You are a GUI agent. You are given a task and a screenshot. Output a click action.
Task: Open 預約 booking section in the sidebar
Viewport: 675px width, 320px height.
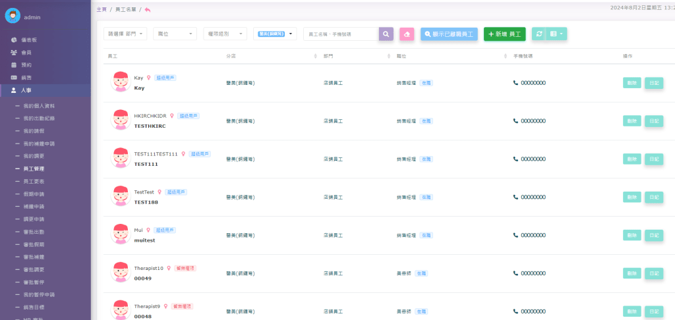(26, 65)
